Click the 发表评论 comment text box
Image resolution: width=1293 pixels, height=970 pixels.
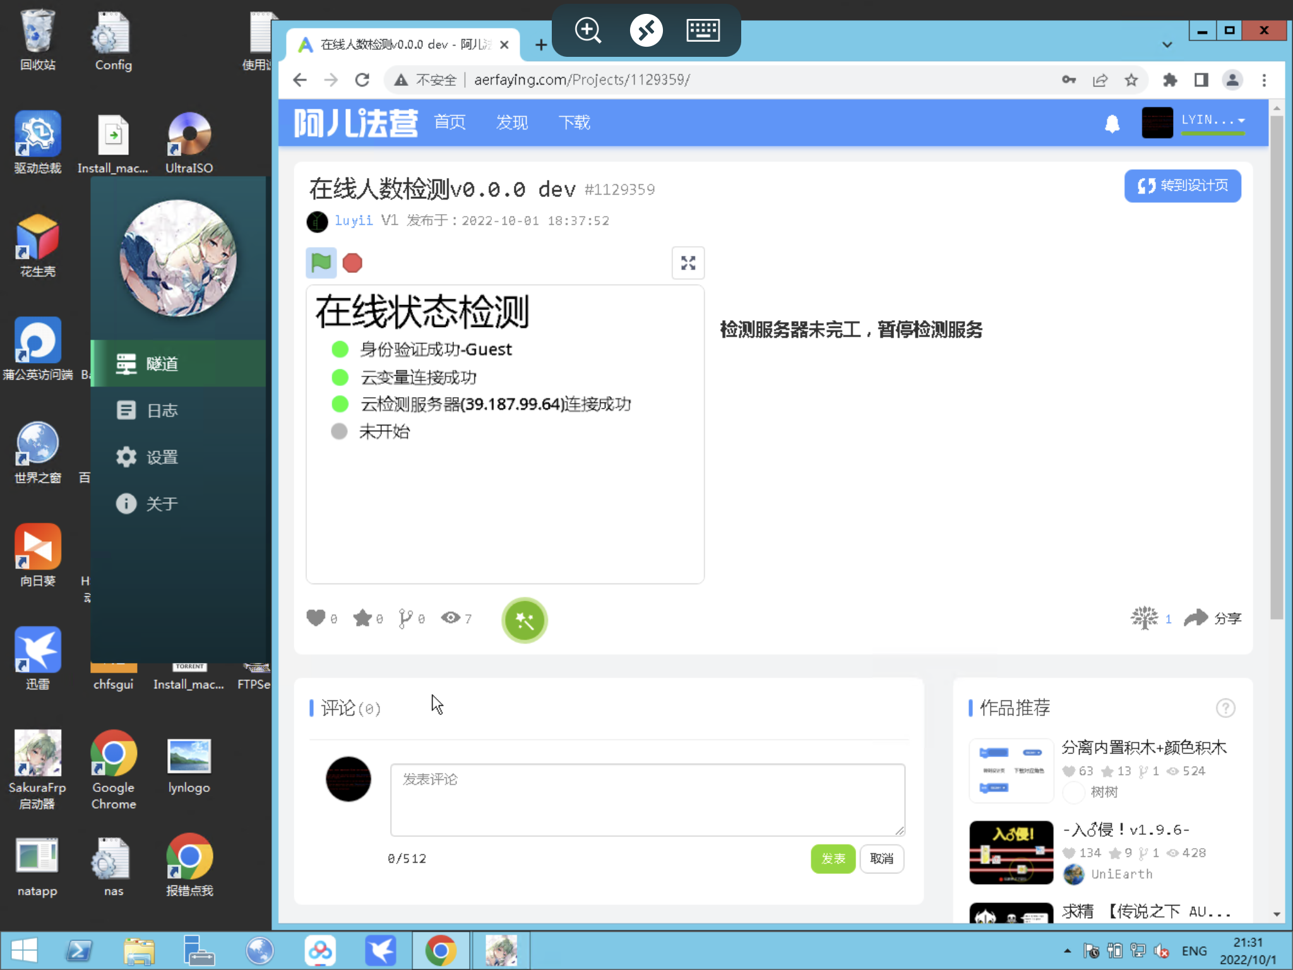point(648,799)
